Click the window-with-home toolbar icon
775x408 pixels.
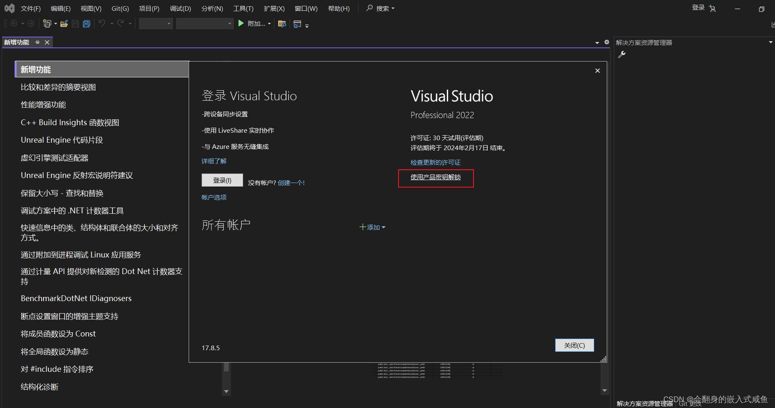point(297,24)
